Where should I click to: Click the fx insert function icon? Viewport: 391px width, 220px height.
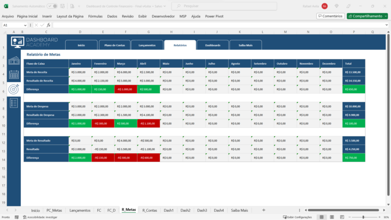pos(48,25)
